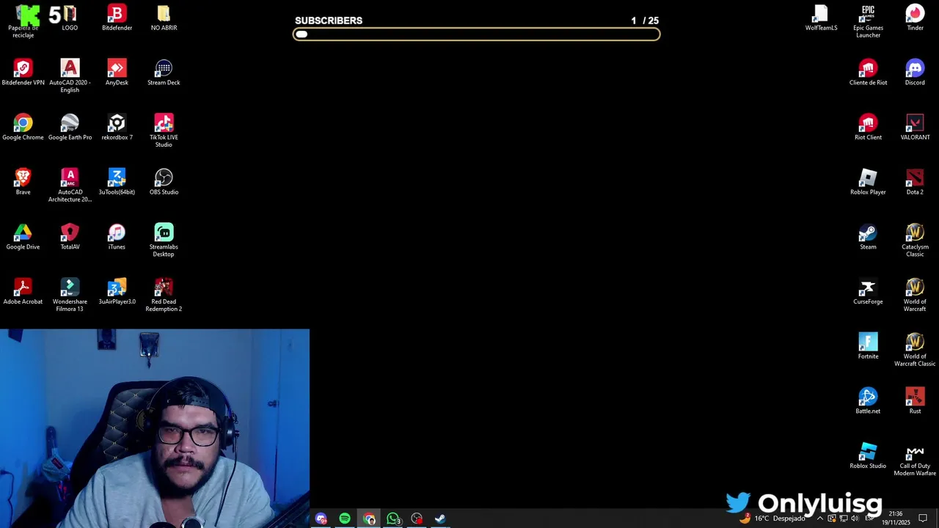Click the webcam overlay video

155,428
